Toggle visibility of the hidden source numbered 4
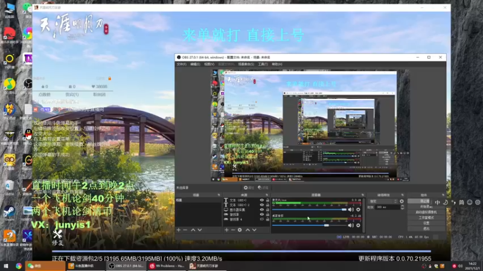This screenshot has height=271, width=483. 262,219
